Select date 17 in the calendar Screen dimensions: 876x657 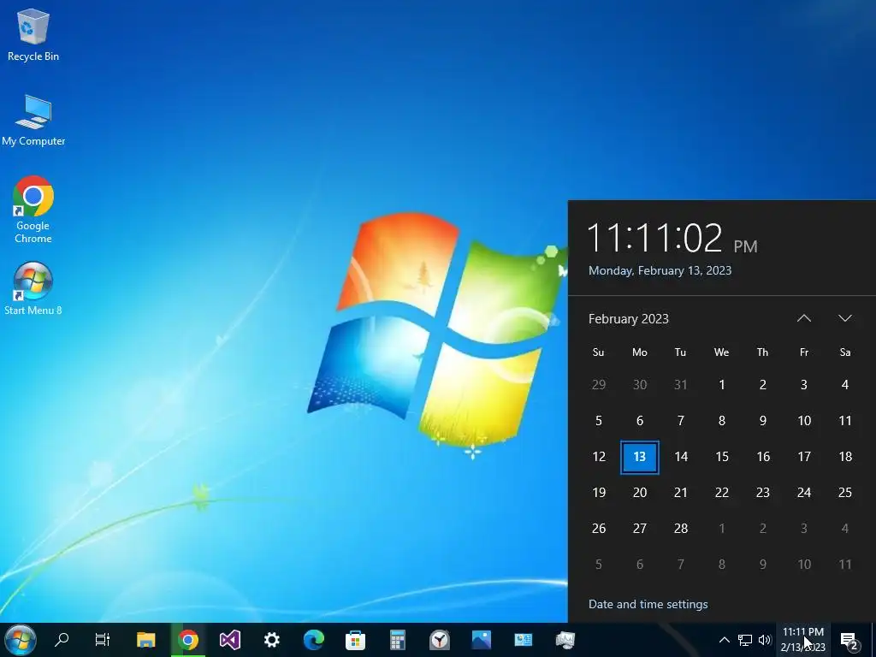[804, 457]
